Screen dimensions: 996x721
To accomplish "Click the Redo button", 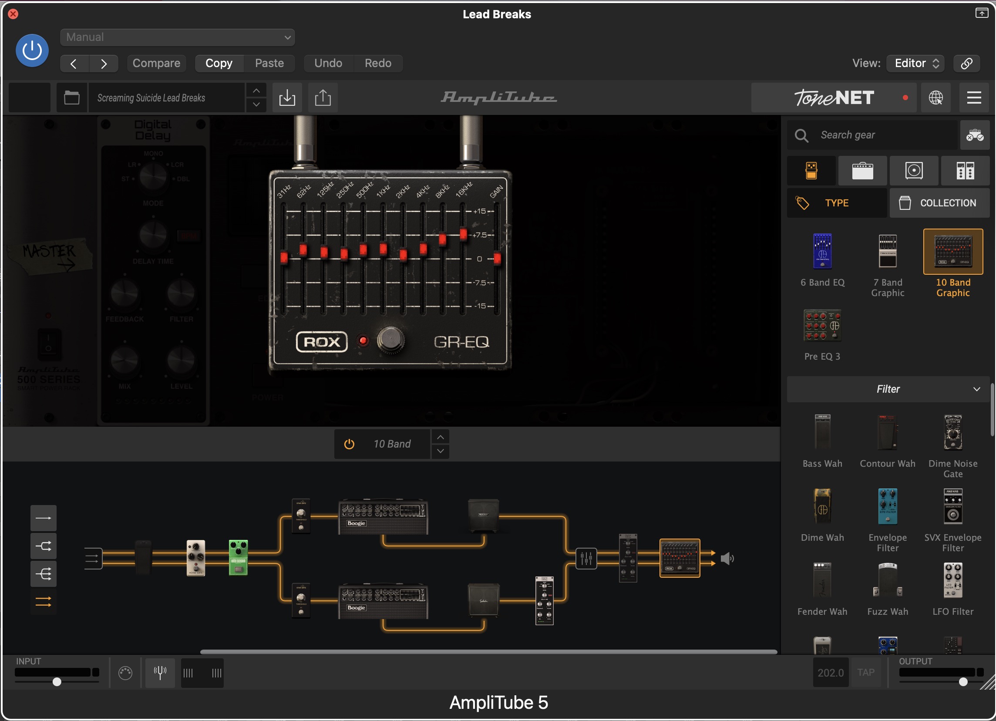I will 378,63.
